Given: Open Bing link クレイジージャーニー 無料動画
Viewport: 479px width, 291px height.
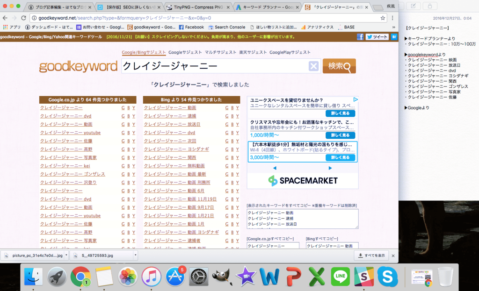Looking at the screenshot, I should (x=174, y=166).
